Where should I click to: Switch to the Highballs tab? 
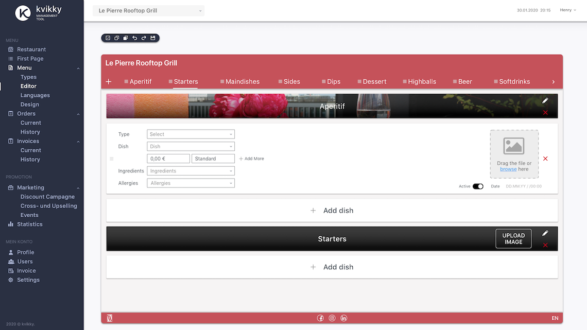pyautogui.click(x=419, y=81)
